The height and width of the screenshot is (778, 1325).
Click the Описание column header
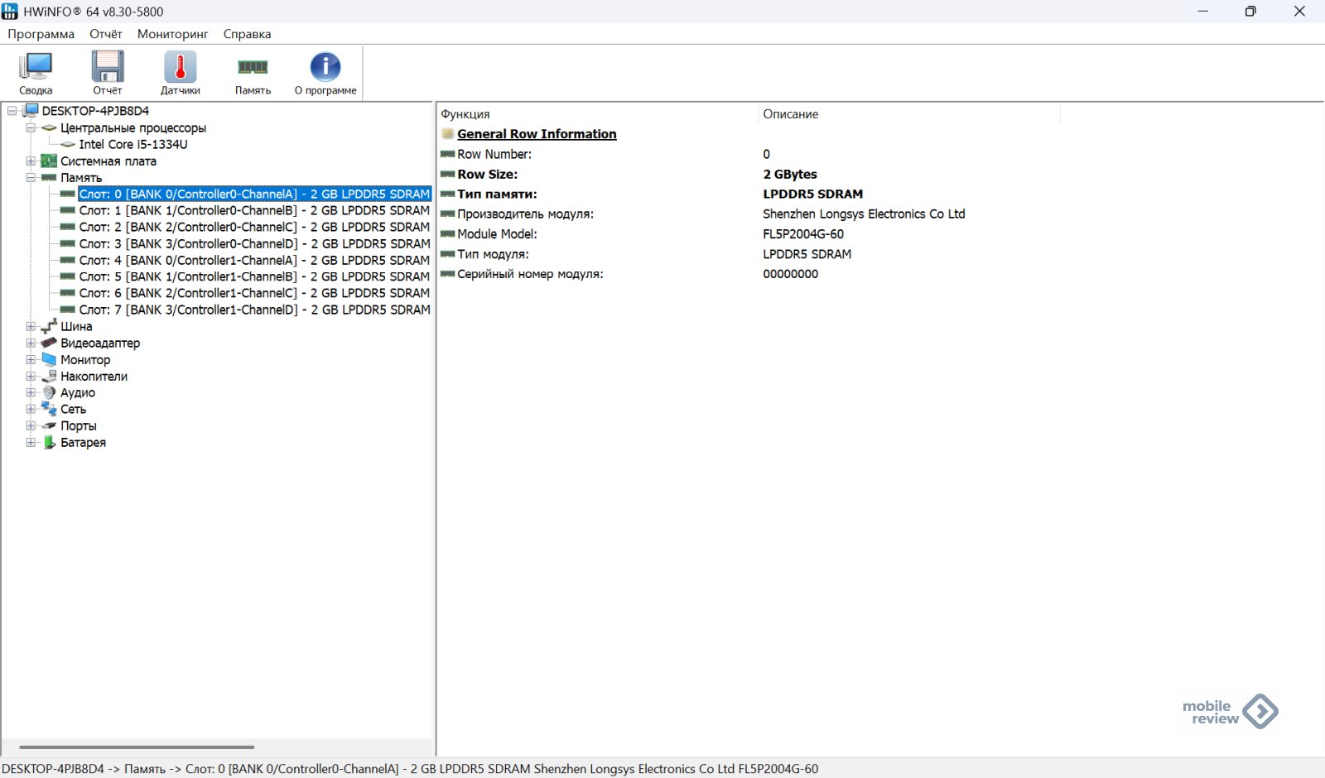(790, 114)
